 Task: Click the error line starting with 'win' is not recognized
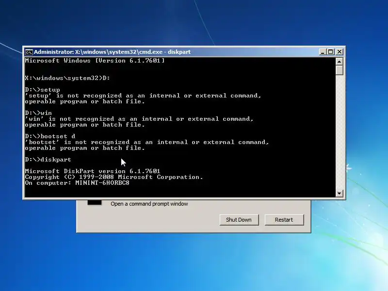coord(139,119)
